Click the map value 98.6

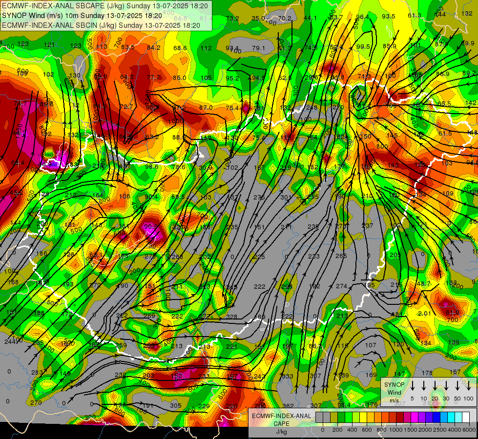click(x=152, y=167)
